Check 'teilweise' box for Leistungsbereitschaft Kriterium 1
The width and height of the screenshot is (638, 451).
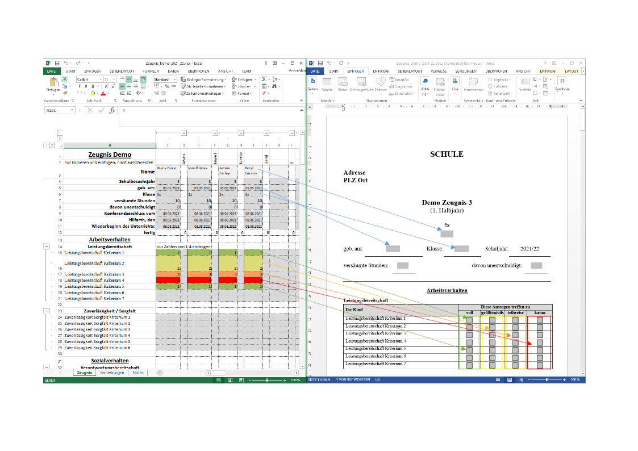point(515,320)
